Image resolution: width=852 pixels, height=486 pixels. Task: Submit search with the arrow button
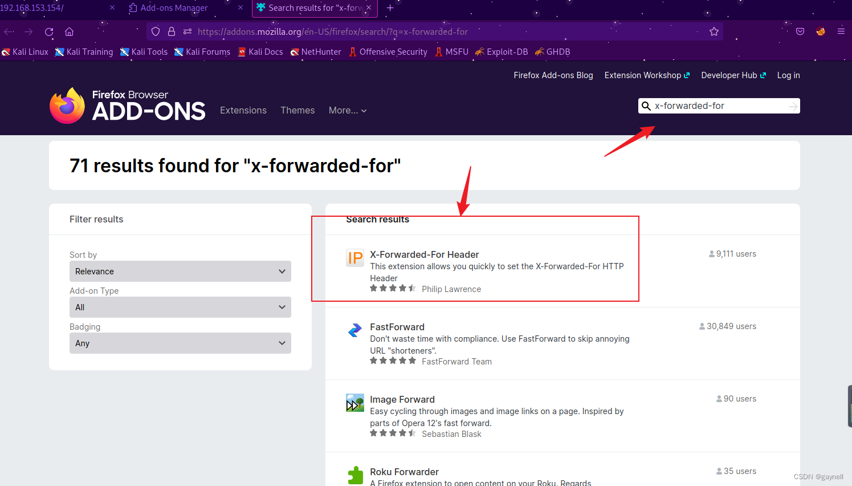793,106
